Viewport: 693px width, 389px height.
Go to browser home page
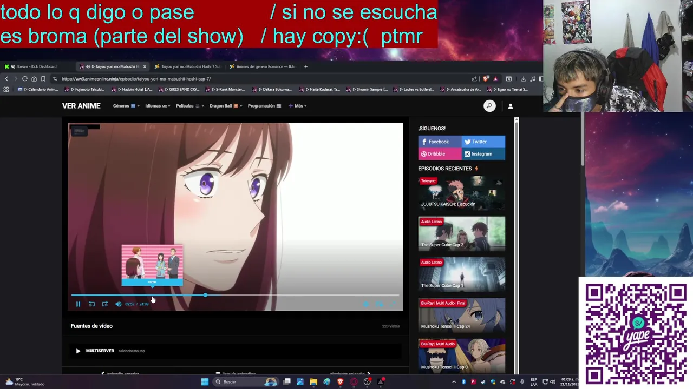click(x=34, y=79)
